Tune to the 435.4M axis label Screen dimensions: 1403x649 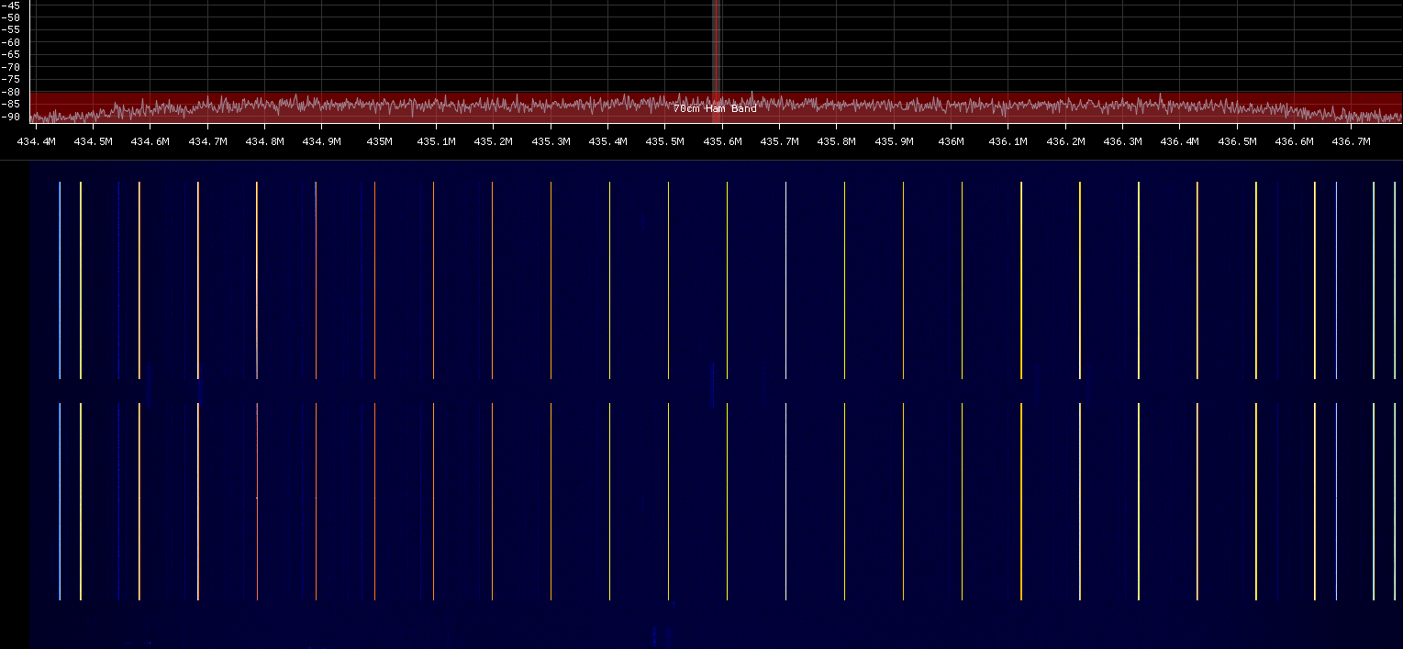pos(608,142)
